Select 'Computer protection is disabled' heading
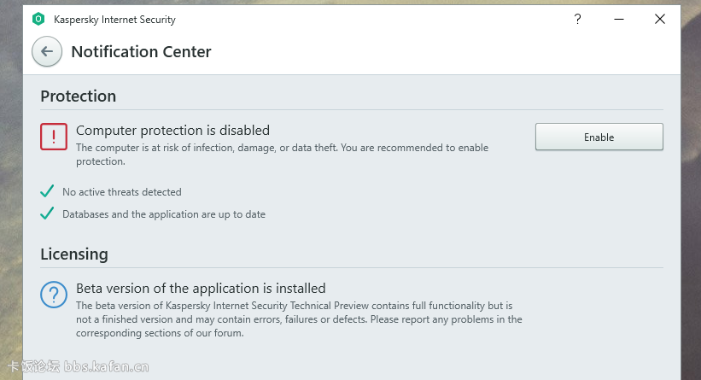This screenshot has width=701, height=380. pos(172,130)
